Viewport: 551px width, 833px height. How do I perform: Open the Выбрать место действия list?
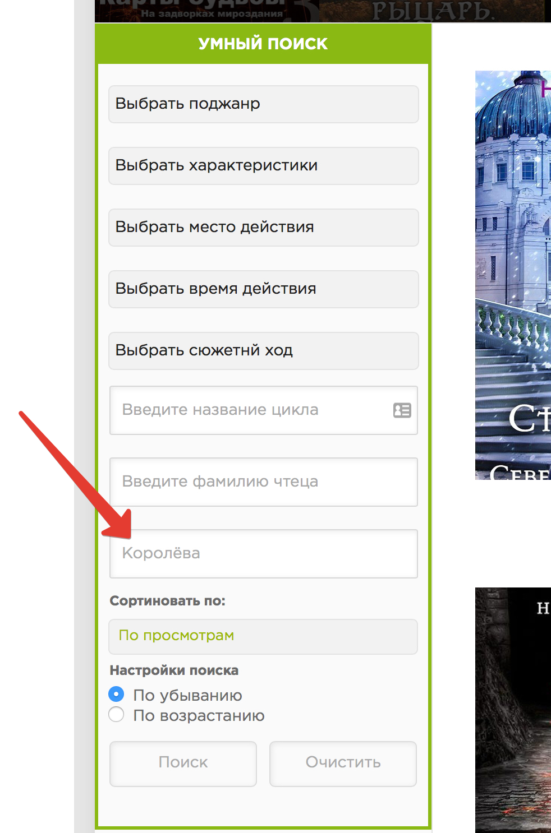pyautogui.click(x=263, y=228)
